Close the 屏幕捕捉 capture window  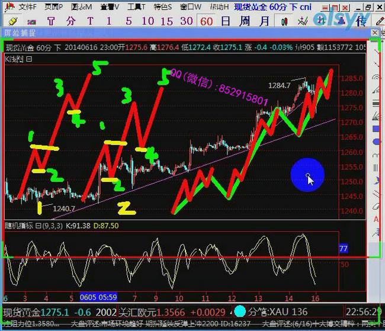coord(374,33)
